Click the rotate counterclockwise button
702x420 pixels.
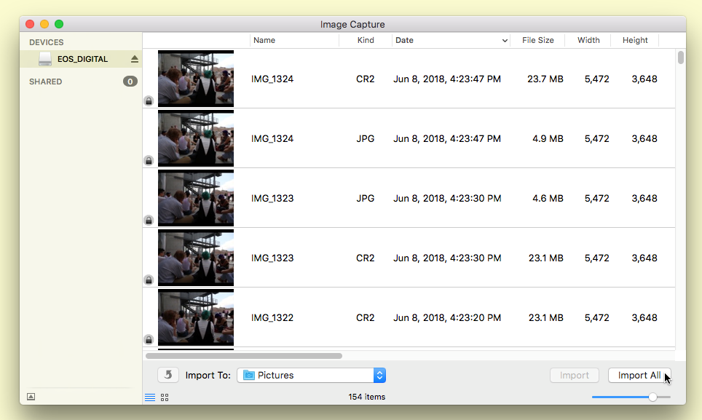(168, 375)
